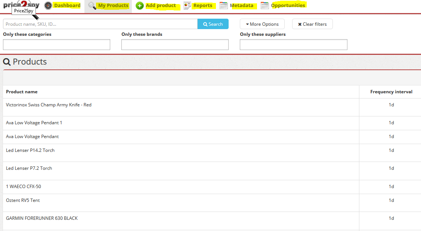Viewport: 421px width, 231px height.
Task: Click the Only these suppliers field
Action: (294, 44)
